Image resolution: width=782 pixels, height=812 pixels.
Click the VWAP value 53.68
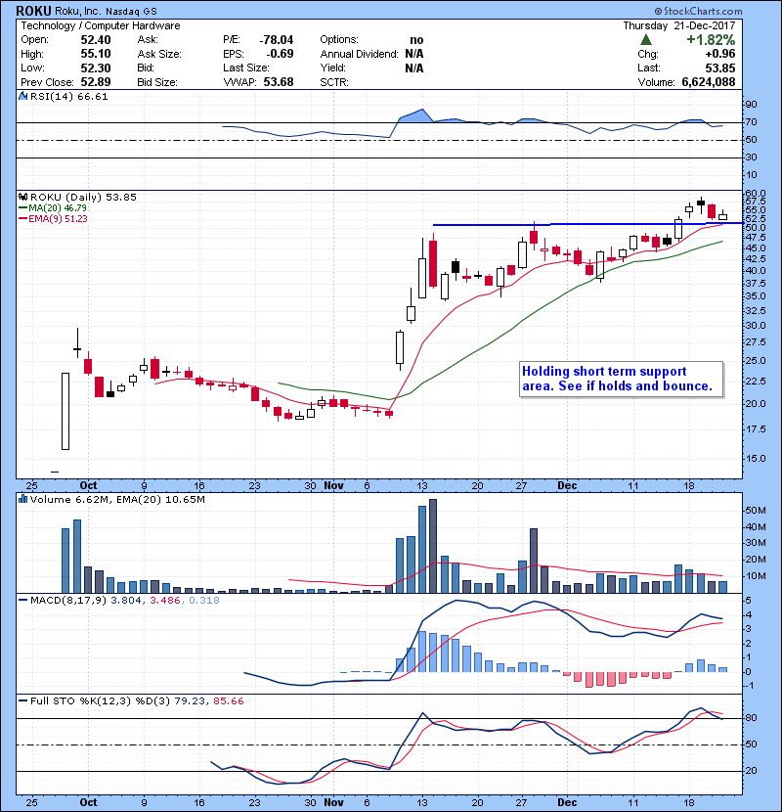pyautogui.click(x=279, y=82)
